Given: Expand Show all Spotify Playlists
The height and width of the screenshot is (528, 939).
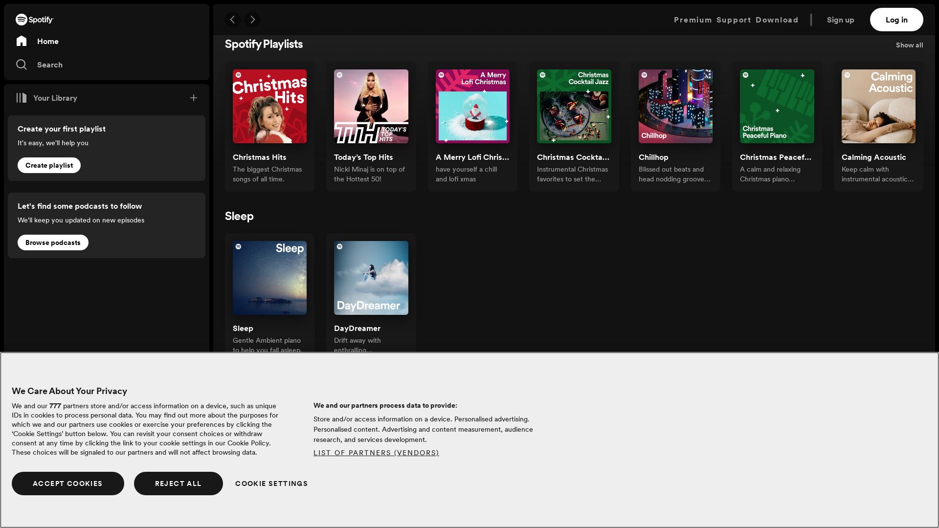Looking at the screenshot, I should point(909,45).
